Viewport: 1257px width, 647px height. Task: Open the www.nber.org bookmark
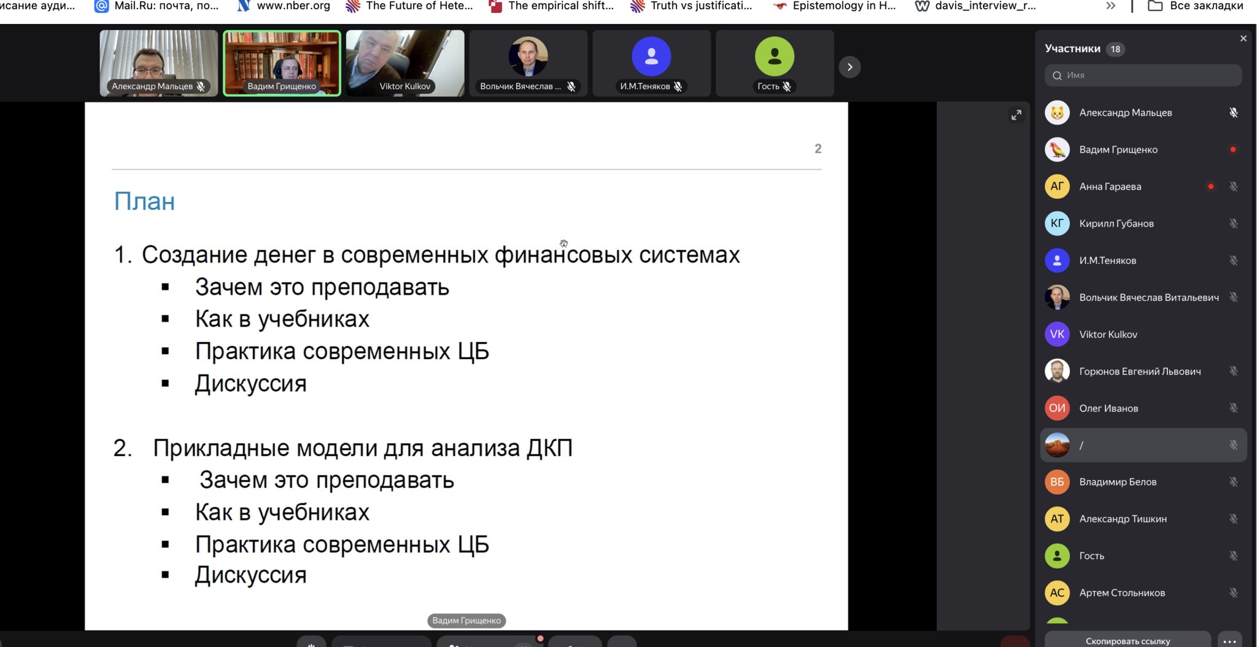[284, 6]
